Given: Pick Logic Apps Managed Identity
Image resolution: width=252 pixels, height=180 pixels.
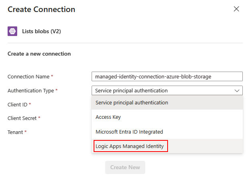Looking at the screenshot, I should point(130,146).
